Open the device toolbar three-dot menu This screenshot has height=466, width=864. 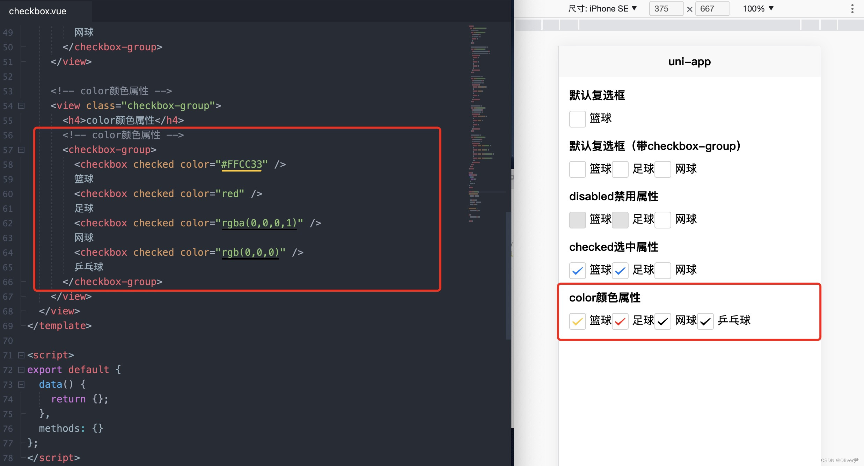852,9
